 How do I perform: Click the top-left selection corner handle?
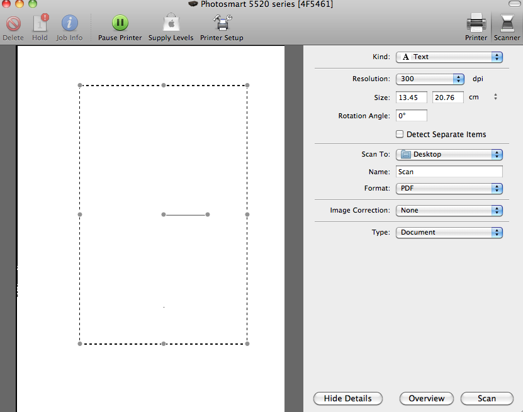80,86
